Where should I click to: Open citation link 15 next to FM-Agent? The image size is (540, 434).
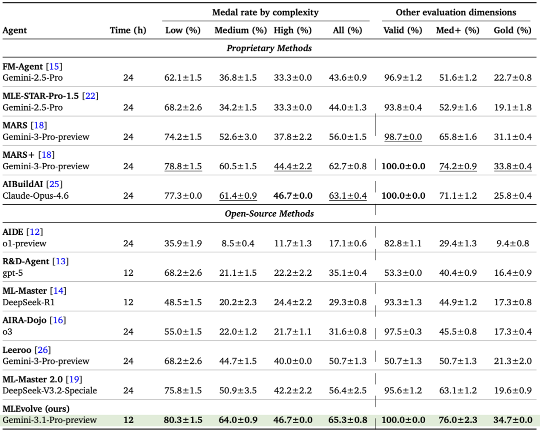54,66
